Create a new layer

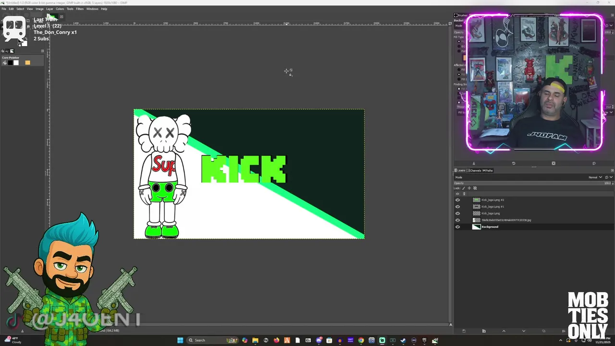pos(464,331)
